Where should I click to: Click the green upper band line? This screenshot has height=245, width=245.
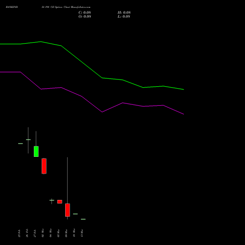coord(82,62)
